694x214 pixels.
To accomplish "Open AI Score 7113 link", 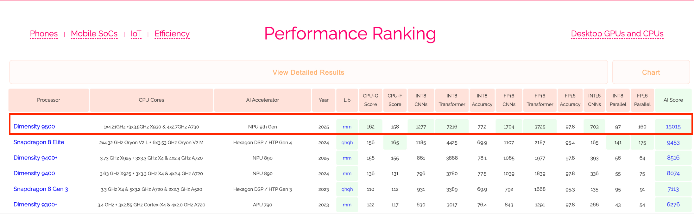I will [x=673, y=189].
